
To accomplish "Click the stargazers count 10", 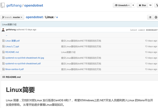I will click(x=150, y=5).
